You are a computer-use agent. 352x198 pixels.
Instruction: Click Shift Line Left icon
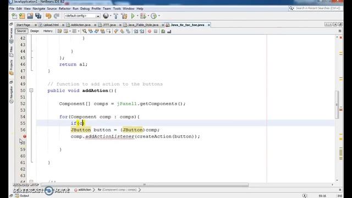click(x=136, y=31)
